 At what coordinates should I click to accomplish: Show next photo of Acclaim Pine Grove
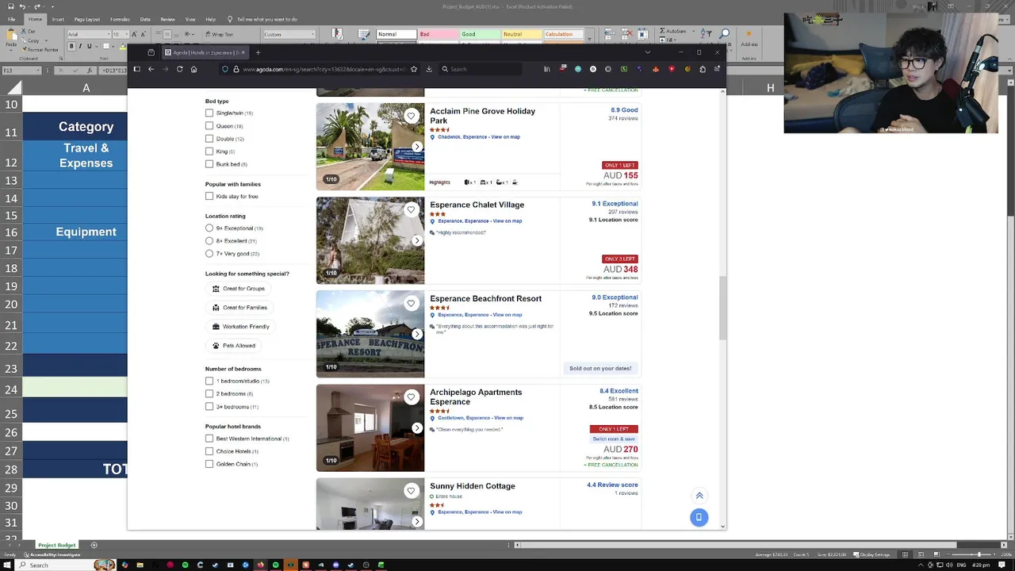tap(417, 147)
